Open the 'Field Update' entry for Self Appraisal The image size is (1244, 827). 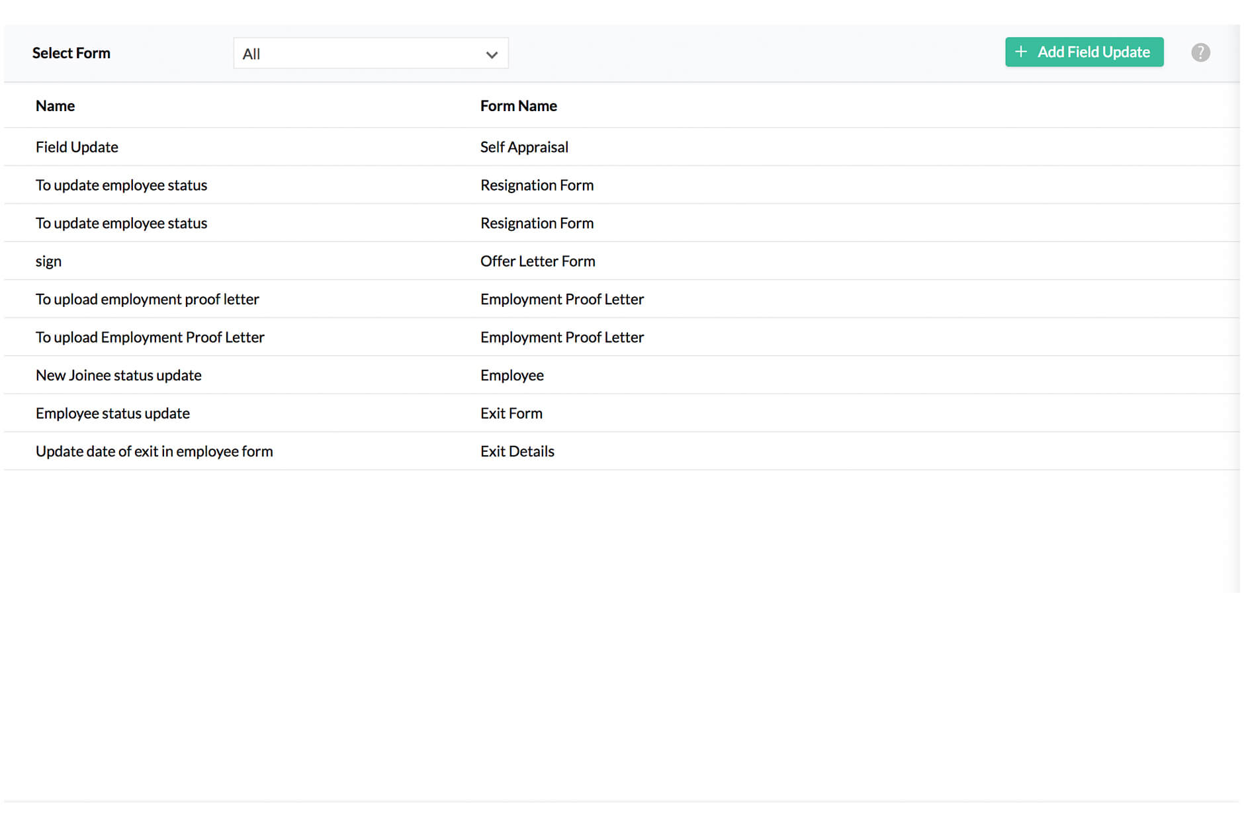pos(77,147)
